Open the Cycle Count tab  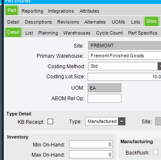[x=109, y=33]
